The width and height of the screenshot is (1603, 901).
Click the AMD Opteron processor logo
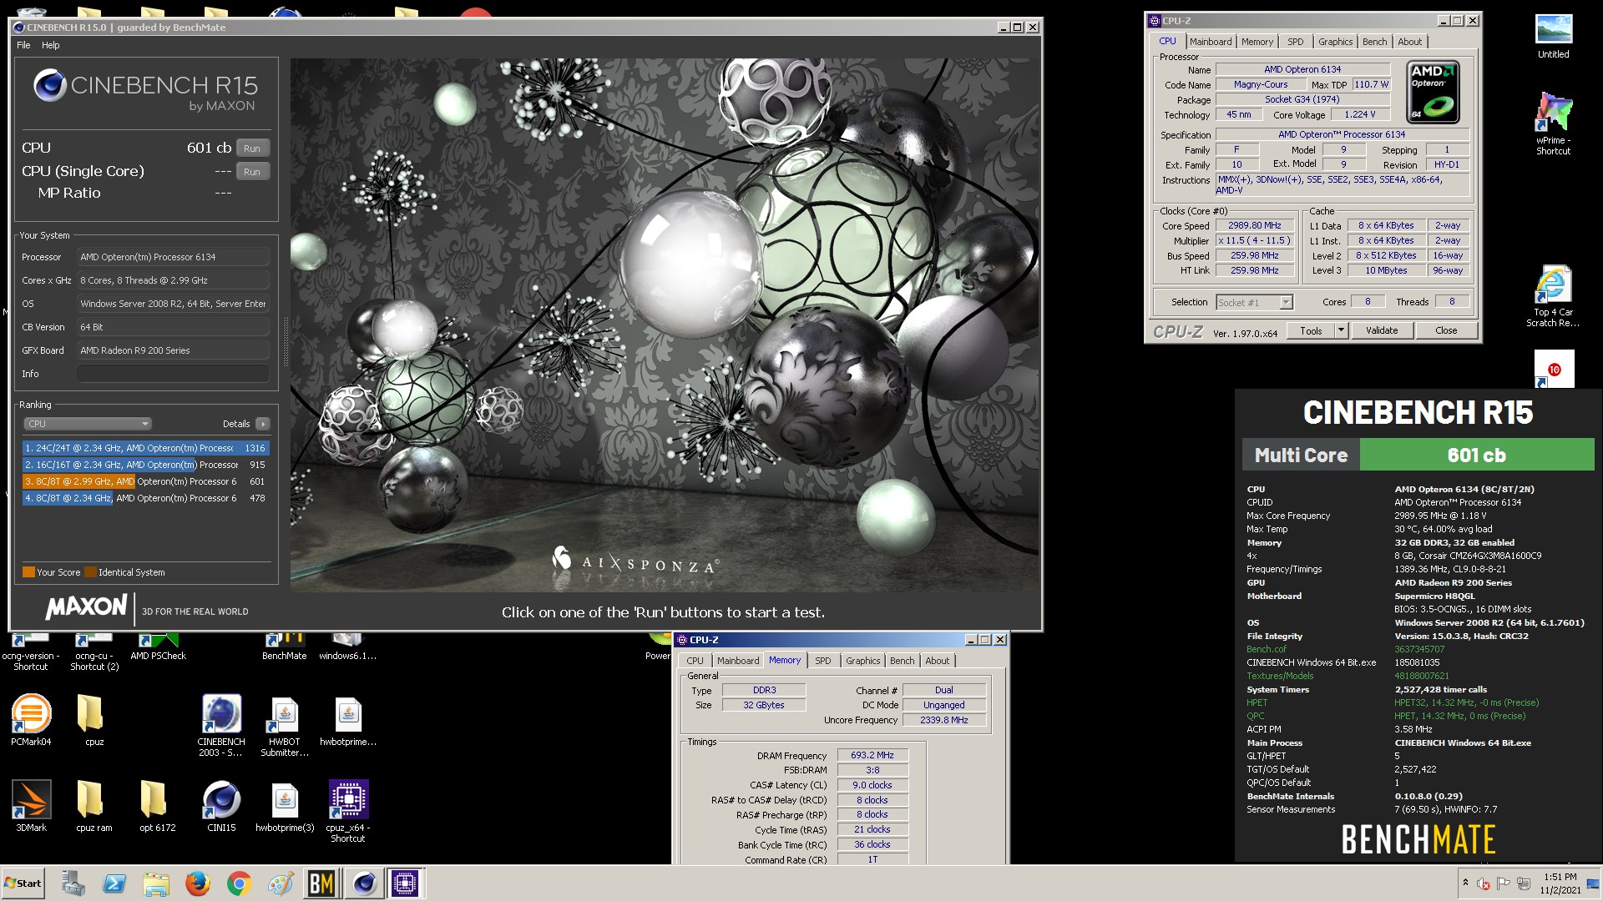pyautogui.click(x=1434, y=92)
